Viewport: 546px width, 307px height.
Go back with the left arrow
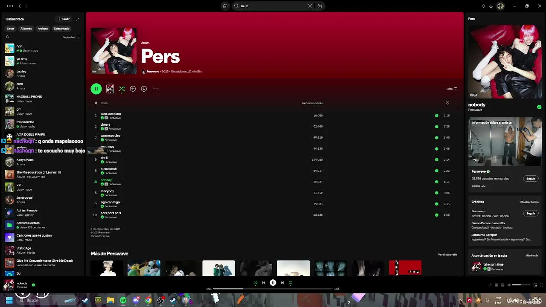[19, 6]
